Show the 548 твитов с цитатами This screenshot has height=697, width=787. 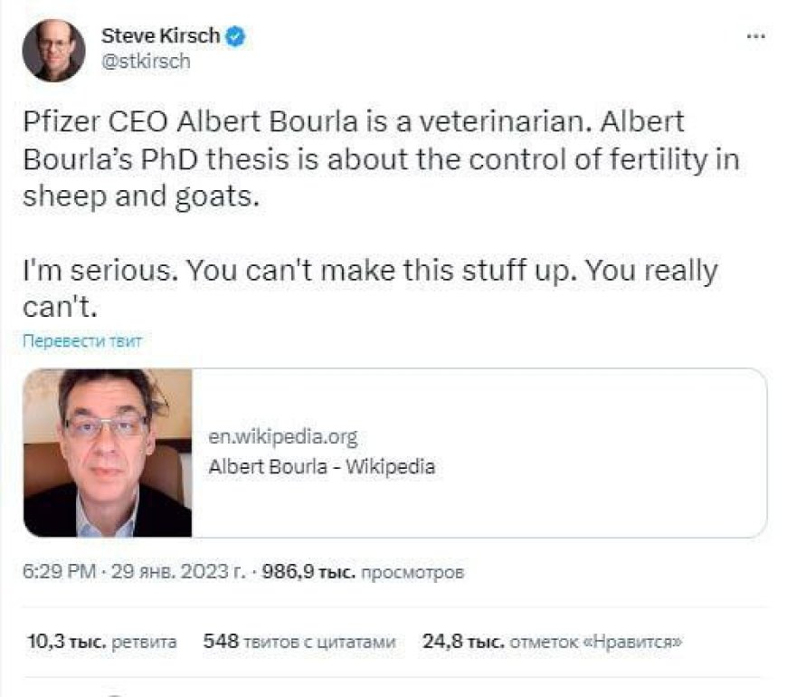(x=299, y=642)
